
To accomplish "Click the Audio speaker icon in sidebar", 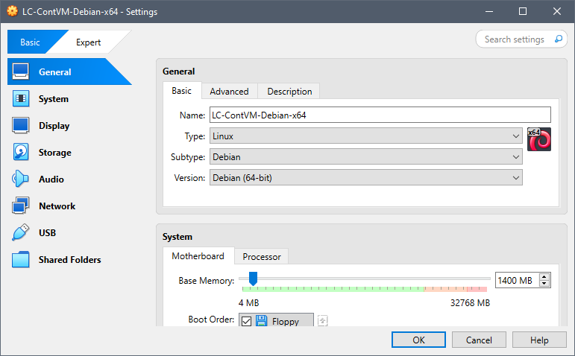I will click(x=21, y=179).
